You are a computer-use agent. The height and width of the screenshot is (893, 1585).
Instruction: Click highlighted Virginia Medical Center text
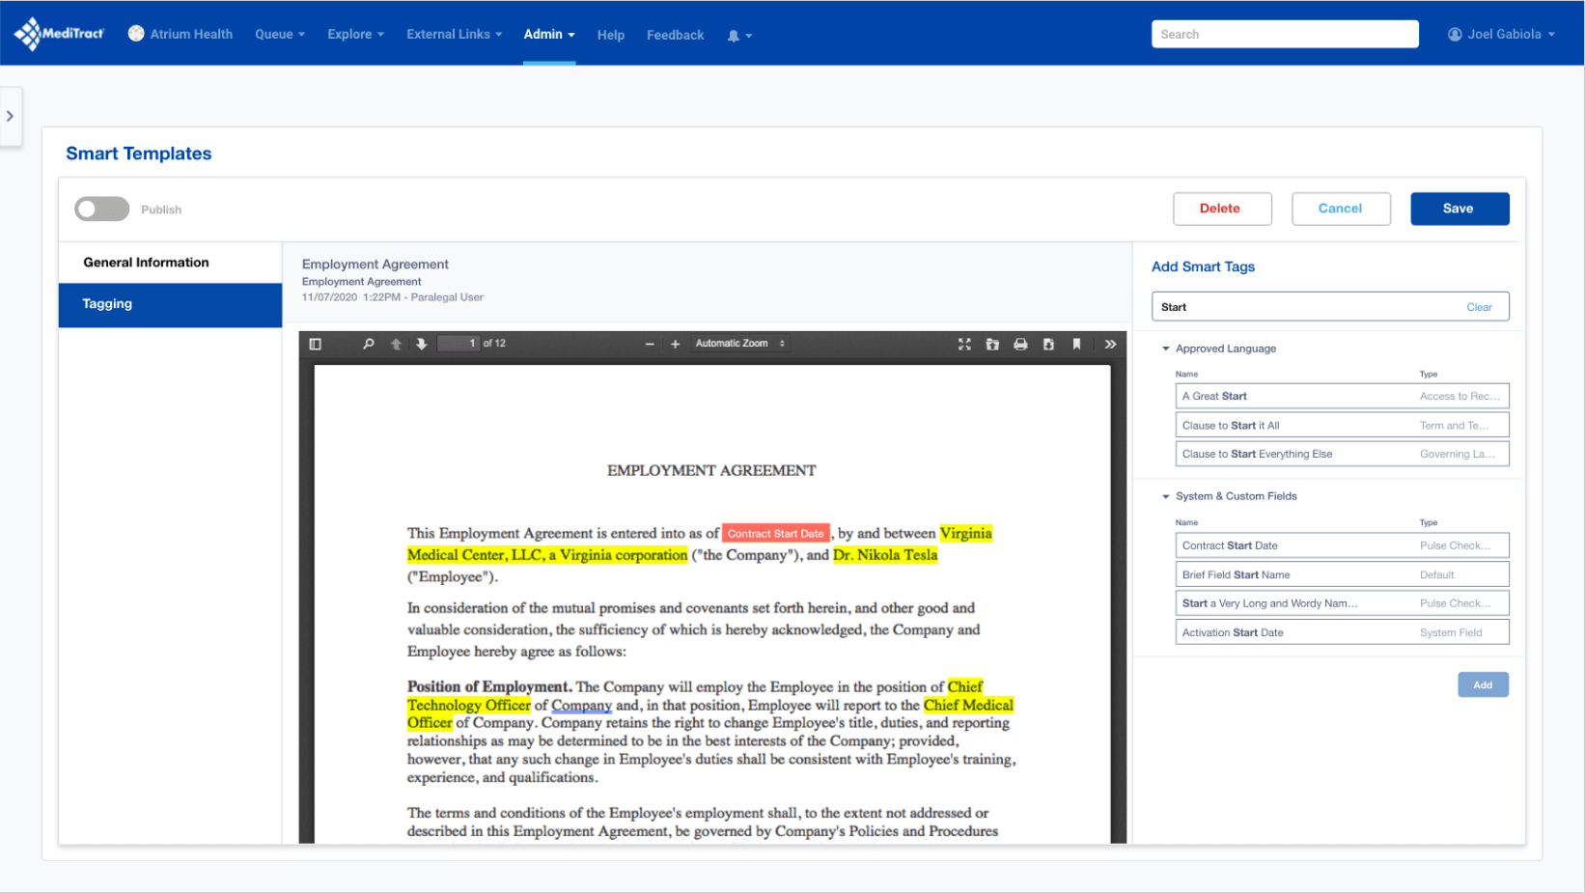point(547,555)
